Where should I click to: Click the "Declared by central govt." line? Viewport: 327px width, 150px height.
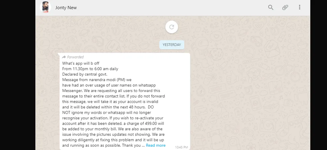[85, 74]
